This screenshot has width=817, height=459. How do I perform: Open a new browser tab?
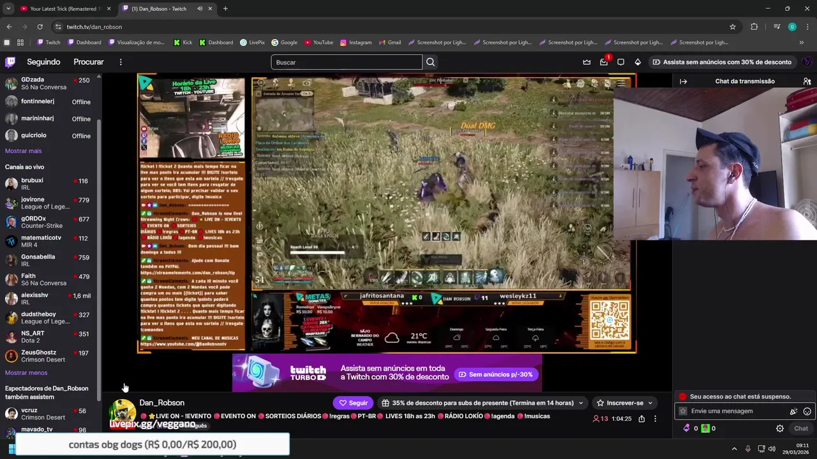225,9
